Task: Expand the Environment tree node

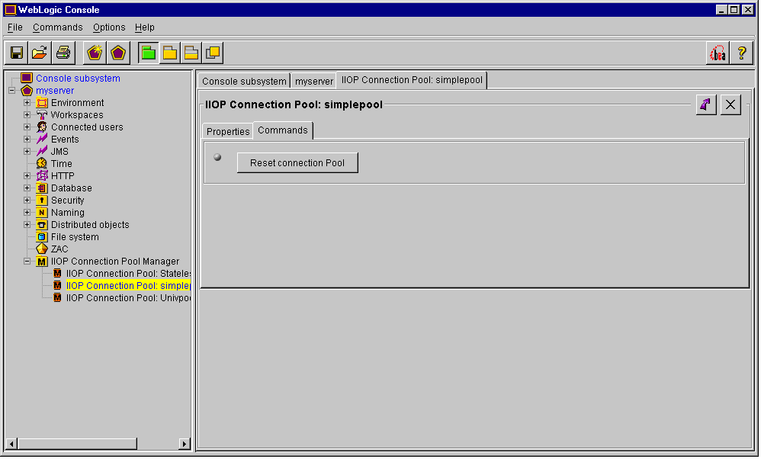Action: (27, 103)
